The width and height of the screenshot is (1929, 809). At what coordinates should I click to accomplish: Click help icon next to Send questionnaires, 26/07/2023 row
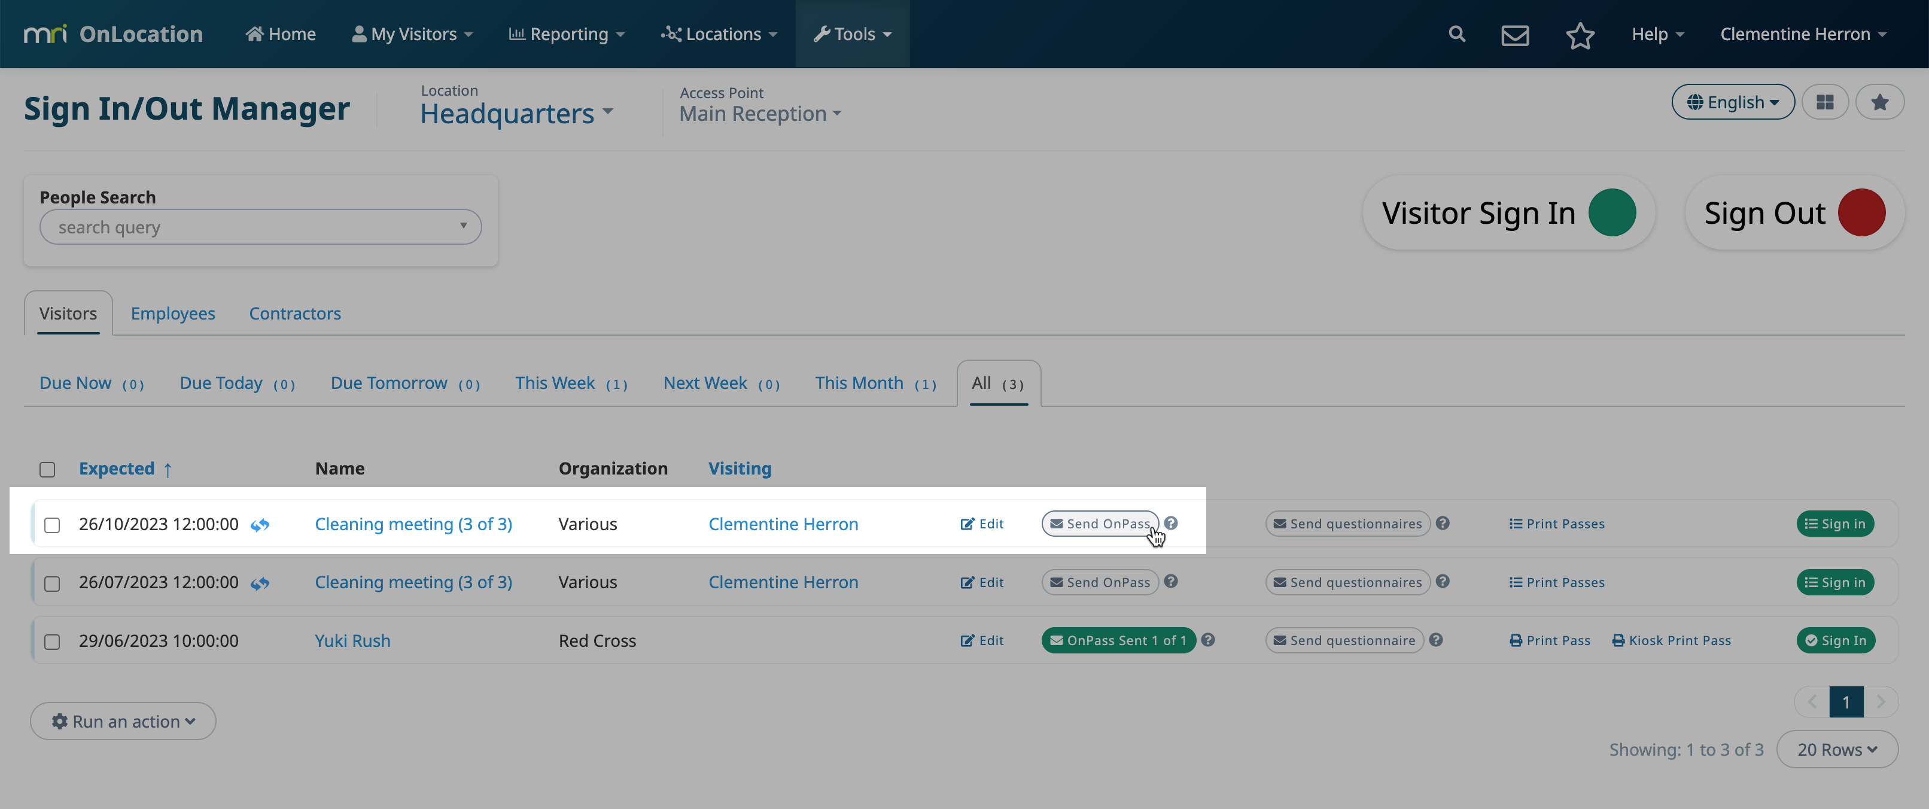(1443, 581)
